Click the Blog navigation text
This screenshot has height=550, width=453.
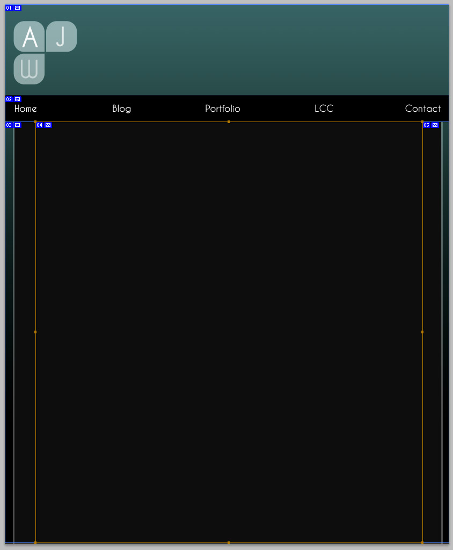pyautogui.click(x=121, y=109)
